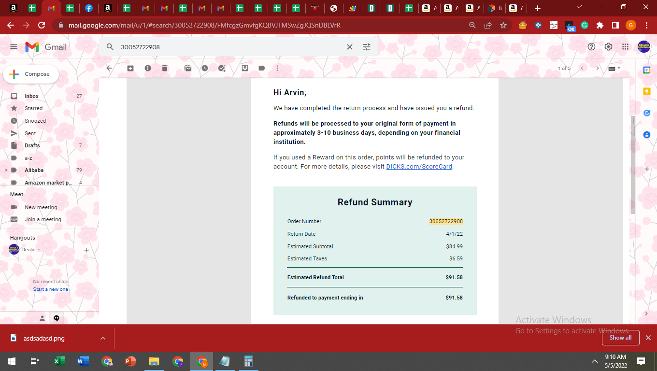Bookmark this page with star icon
657x371 pixels.
click(503, 25)
